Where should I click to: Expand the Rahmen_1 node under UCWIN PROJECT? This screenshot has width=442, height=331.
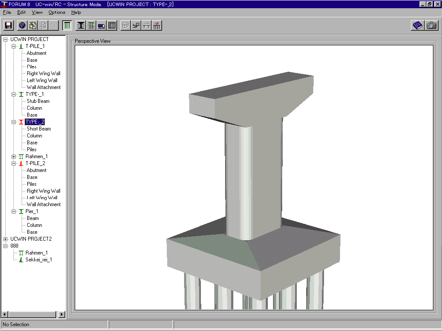click(x=14, y=156)
